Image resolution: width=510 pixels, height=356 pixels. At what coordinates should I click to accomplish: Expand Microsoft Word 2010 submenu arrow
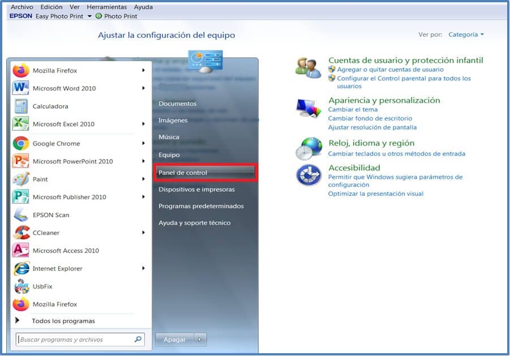tap(143, 88)
